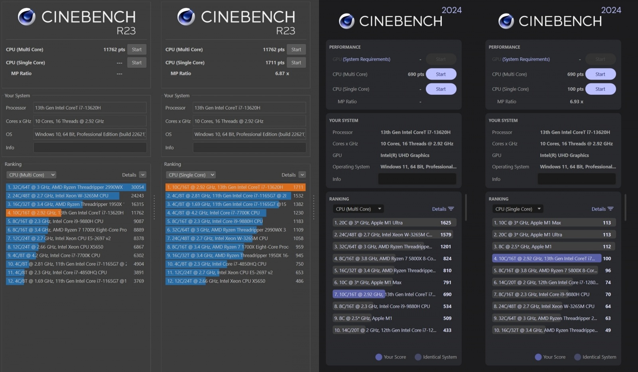Select Core i9-9880H row scoring 9087
The image size is (638, 372).
pos(76,221)
